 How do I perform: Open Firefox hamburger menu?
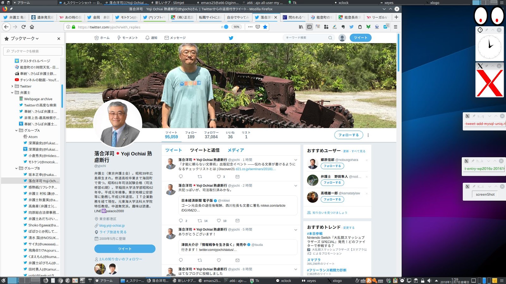pyautogui.click(x=395, y=27)
